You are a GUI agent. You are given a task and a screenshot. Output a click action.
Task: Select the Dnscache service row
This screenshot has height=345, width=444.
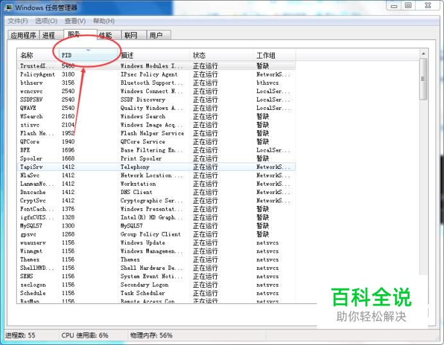(157, 192)
